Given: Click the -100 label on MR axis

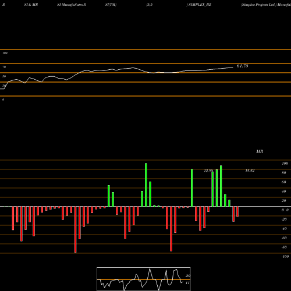Looking at the screenshot, I should coord(285,257).
